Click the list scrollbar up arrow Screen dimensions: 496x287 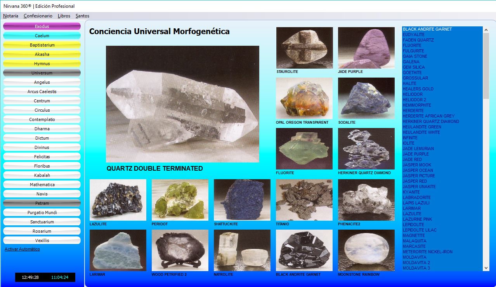pos(486,30)
